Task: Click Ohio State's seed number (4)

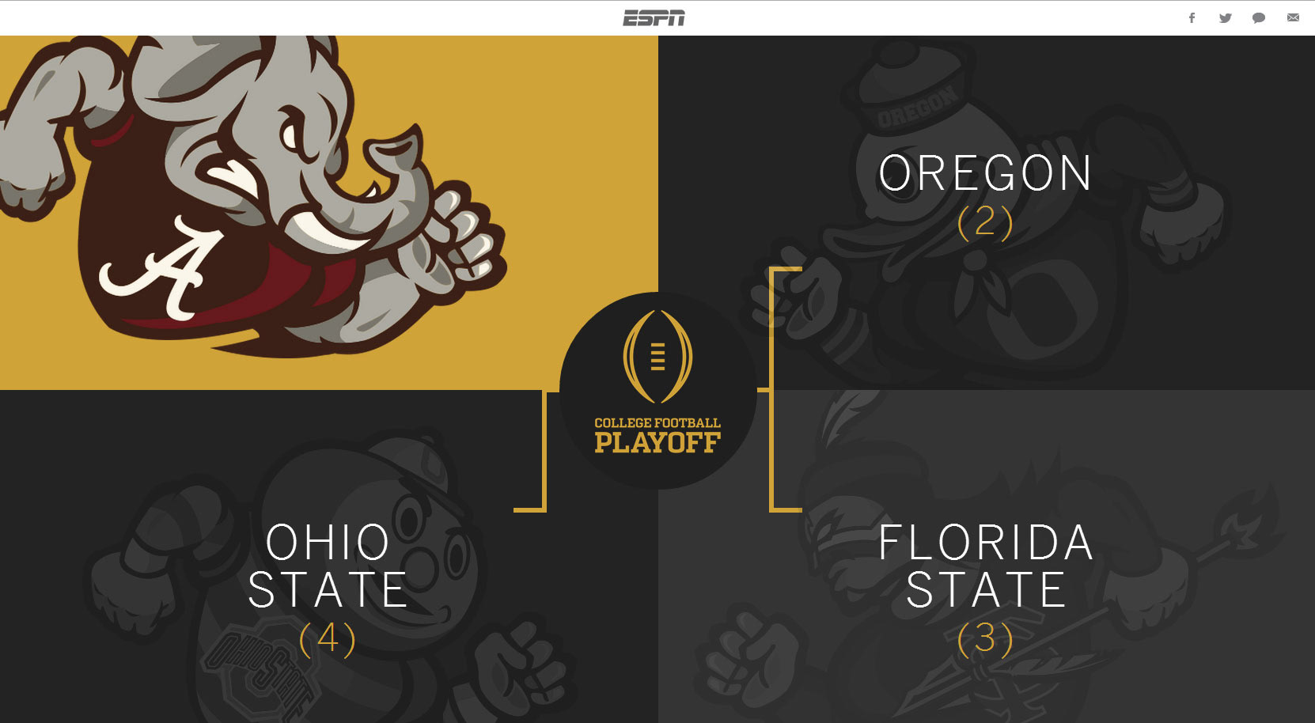Action: (x=328, y=638)
